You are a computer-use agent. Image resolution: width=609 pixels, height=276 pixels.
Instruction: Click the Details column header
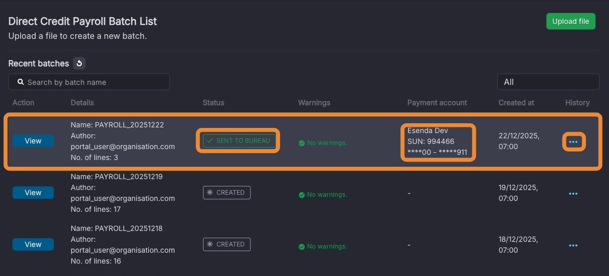(82, 103)
